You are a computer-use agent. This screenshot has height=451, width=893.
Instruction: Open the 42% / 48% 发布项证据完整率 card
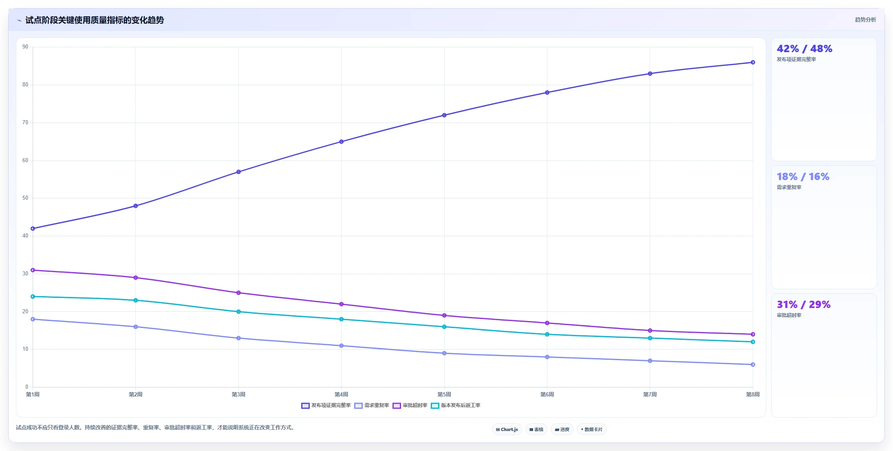[824, 99]
